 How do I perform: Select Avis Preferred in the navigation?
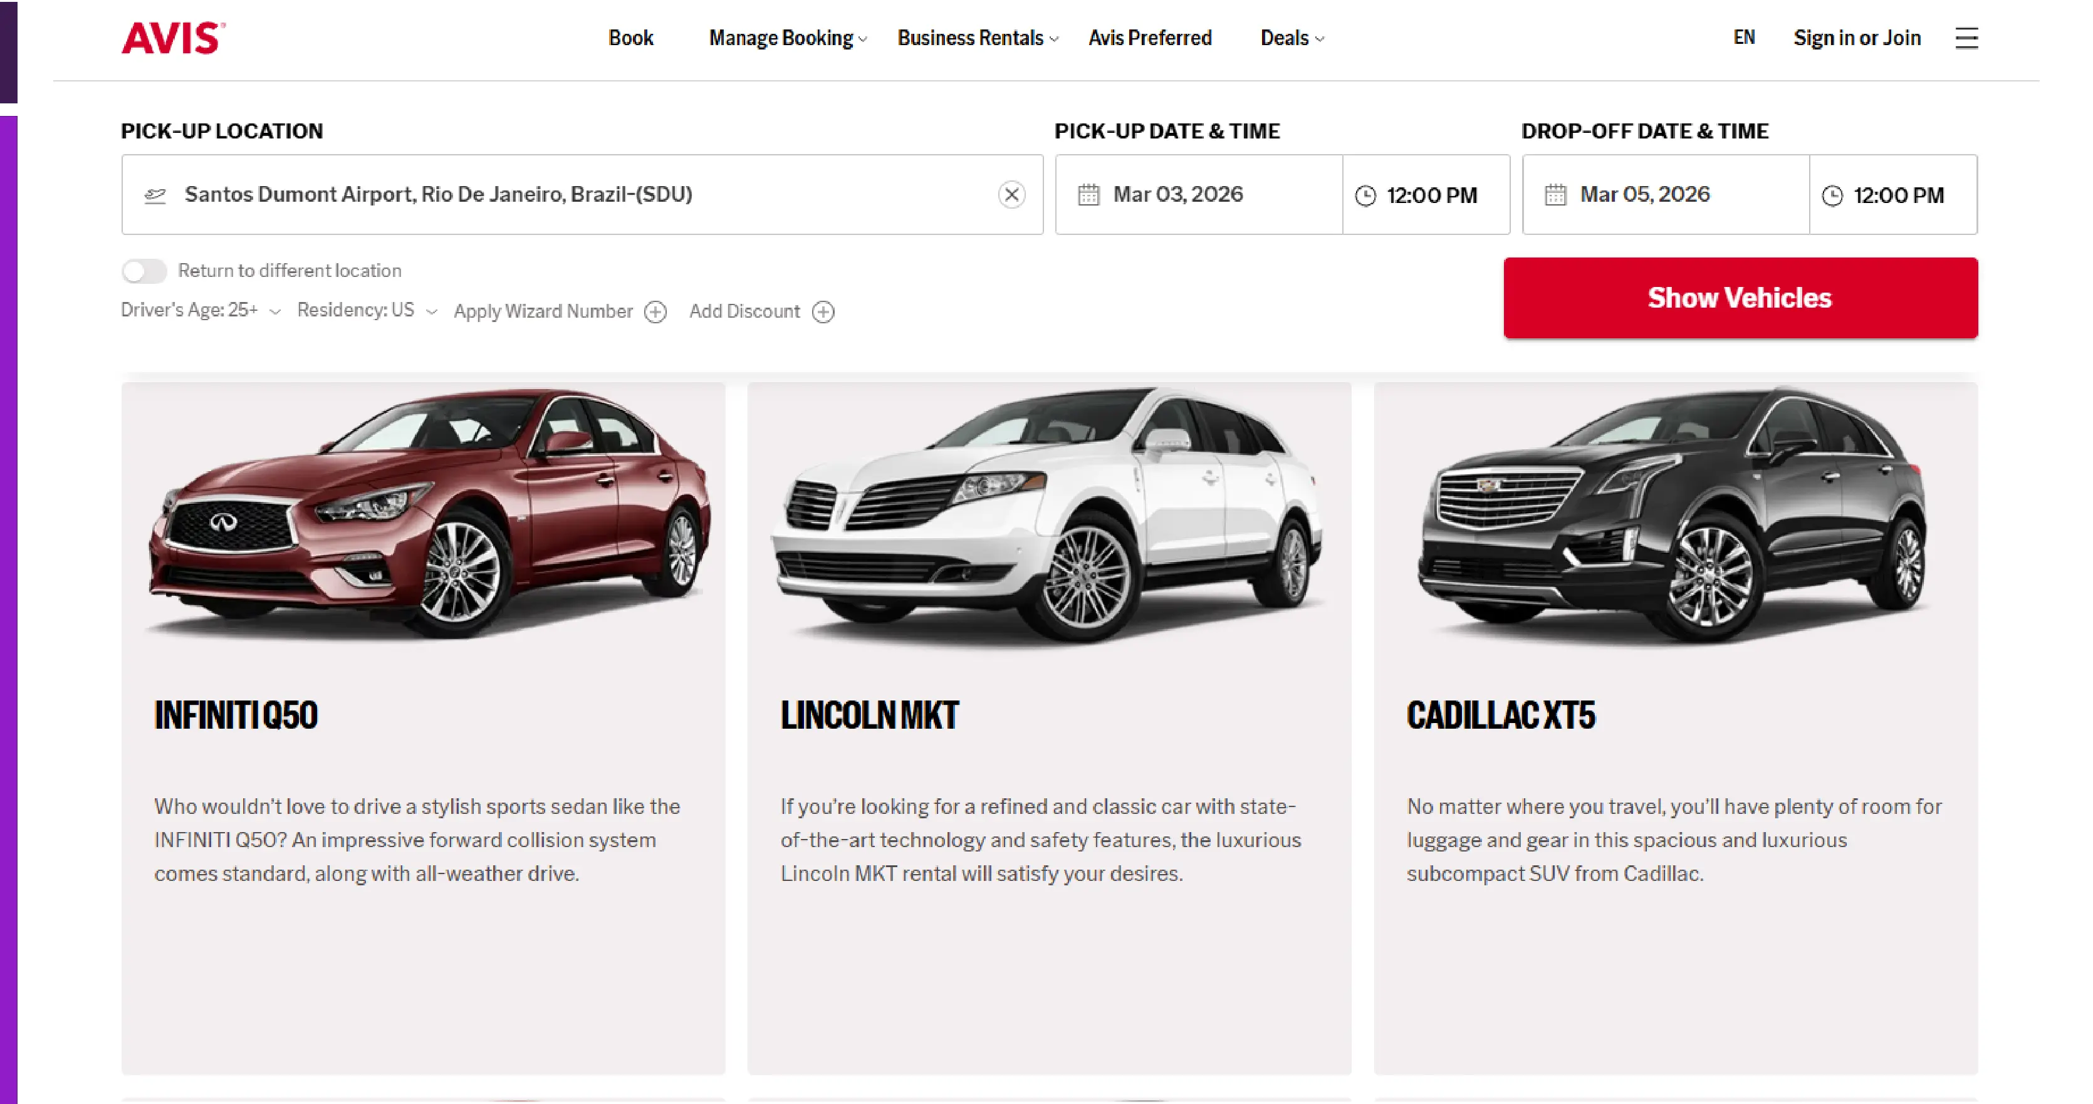point(1150,38)
